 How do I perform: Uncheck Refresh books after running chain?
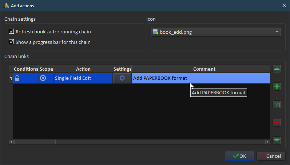[x=11, y=31]
